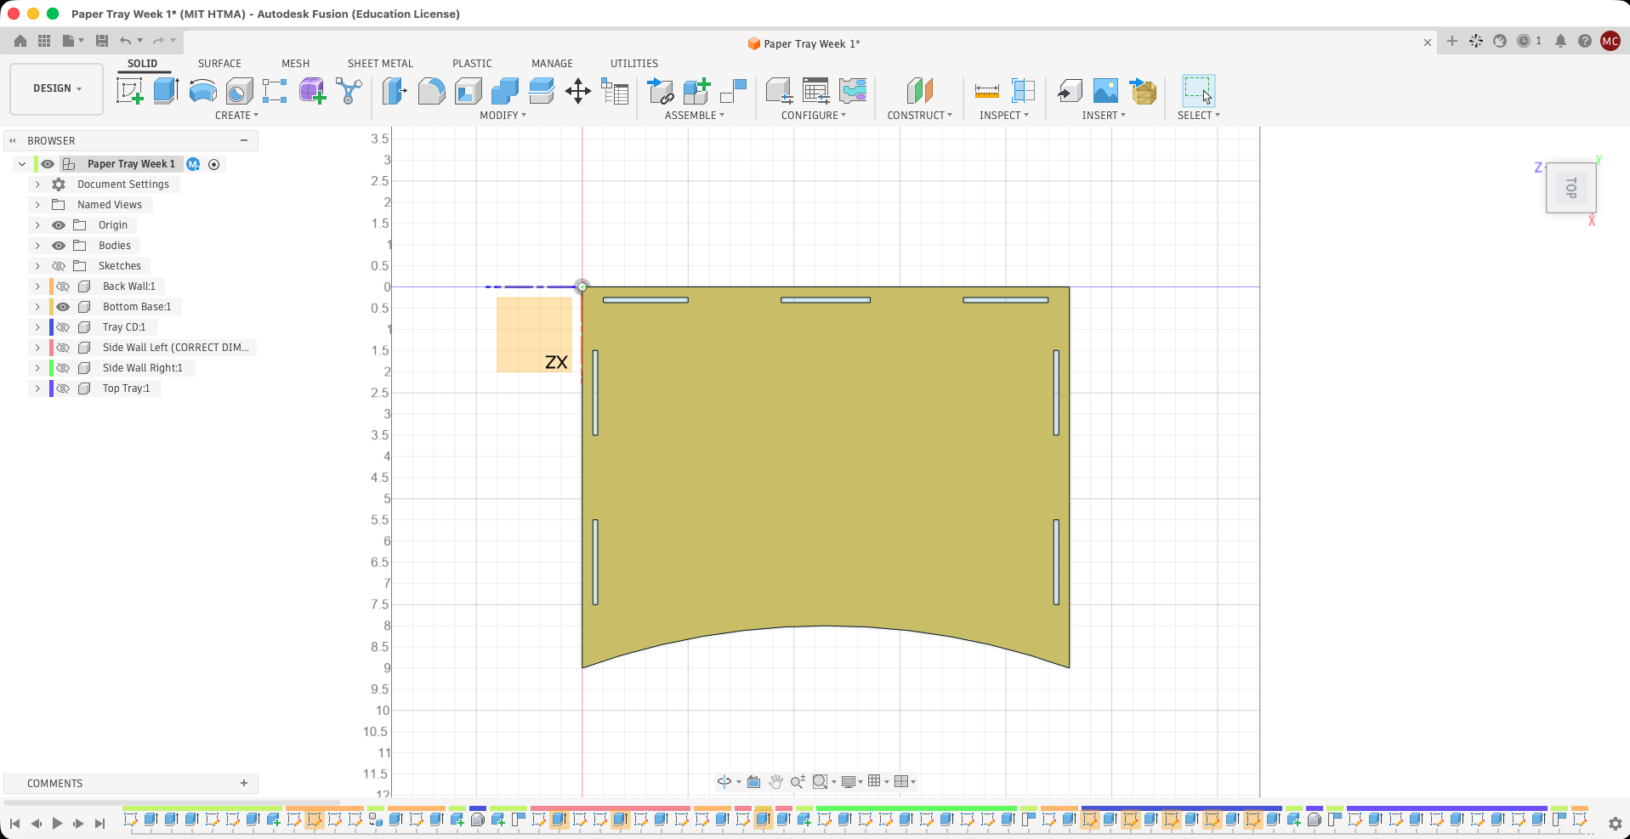
Task: Expand the Top Tray:1 component
Action: tap(37, 388)
